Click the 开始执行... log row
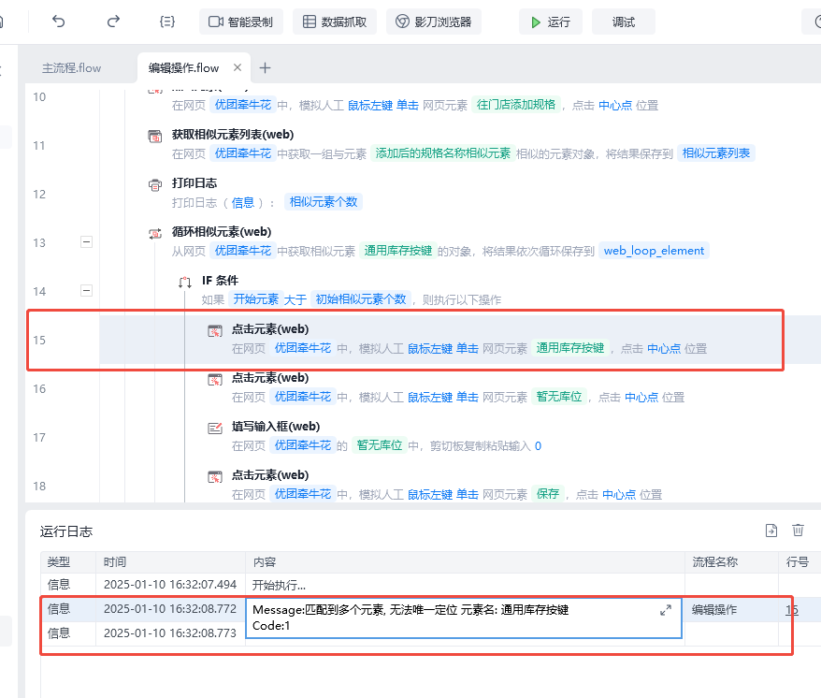Screen dimensions: 821x698 (x=279, y=586)
